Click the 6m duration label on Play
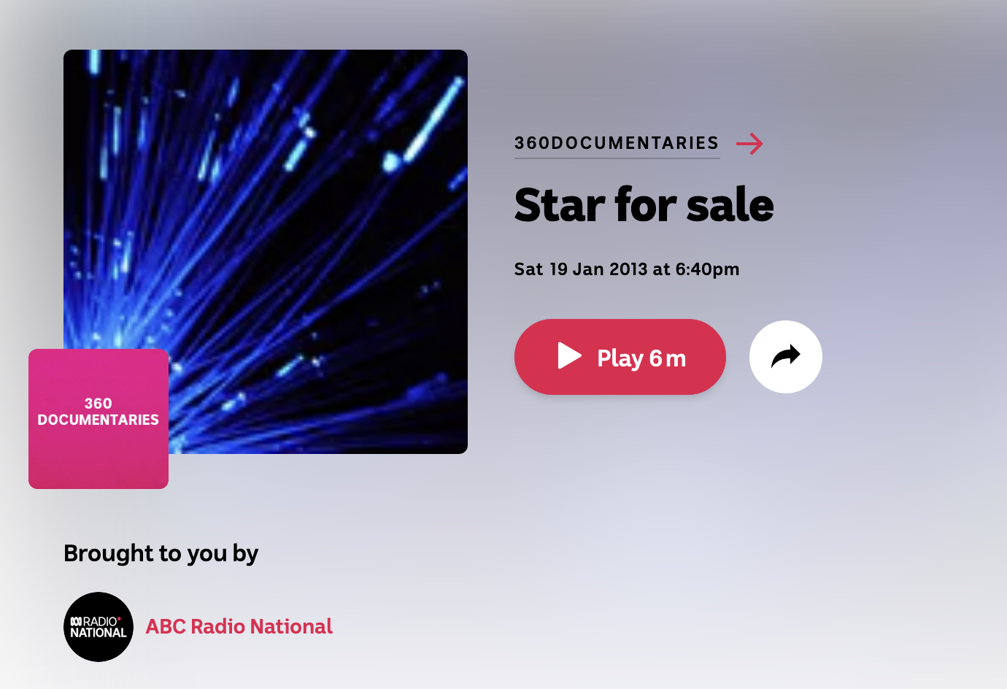The width and height of the screenshot is (1007, 689). coord(668,358)
